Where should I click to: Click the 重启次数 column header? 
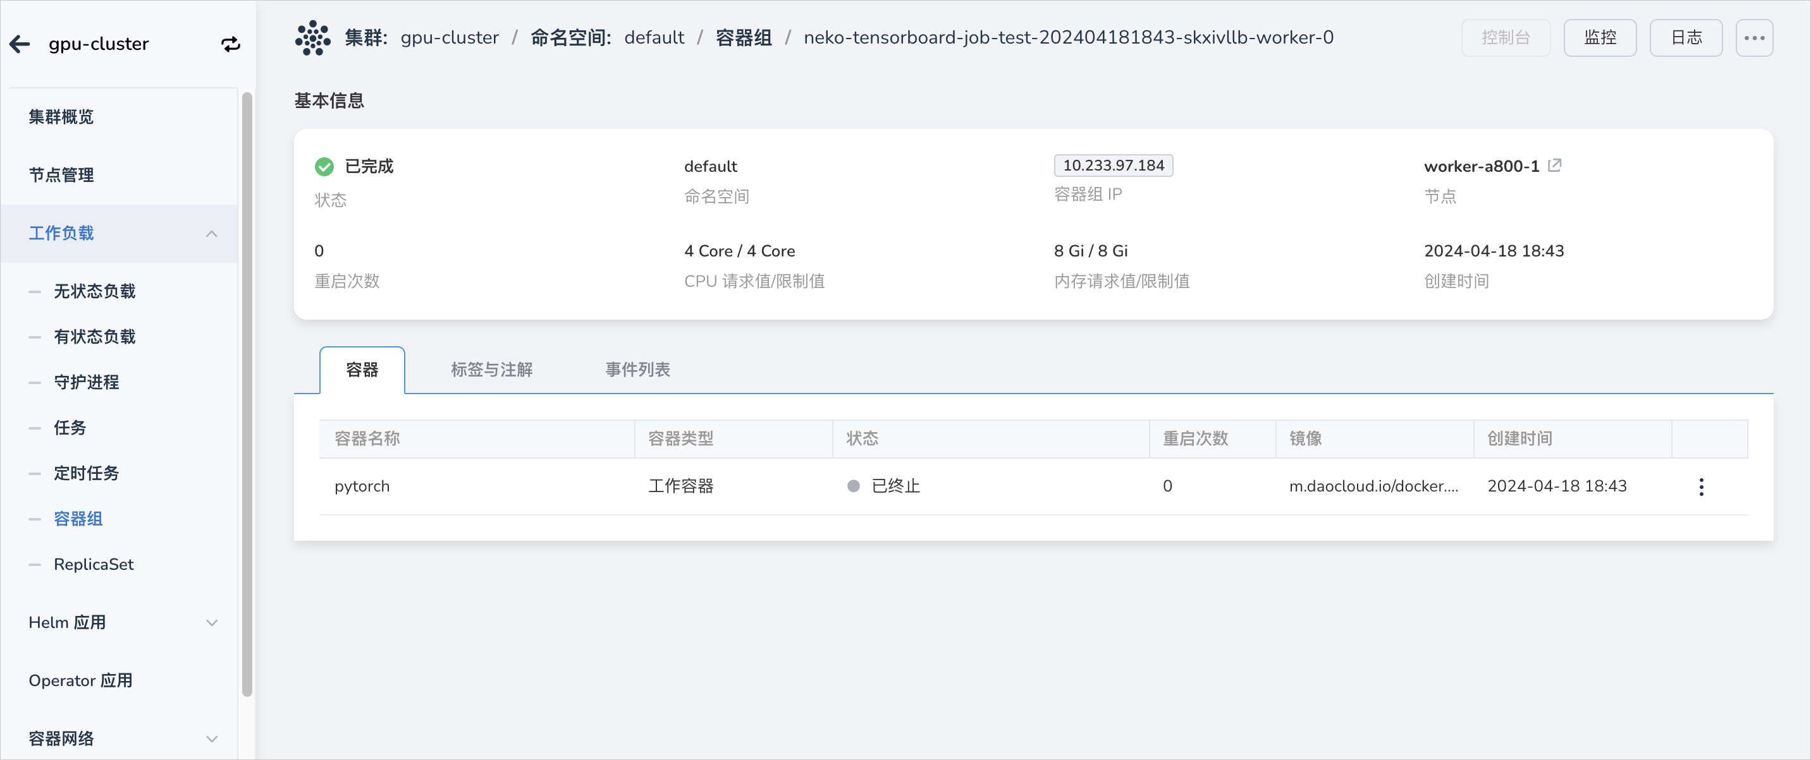pos(1195,439)
